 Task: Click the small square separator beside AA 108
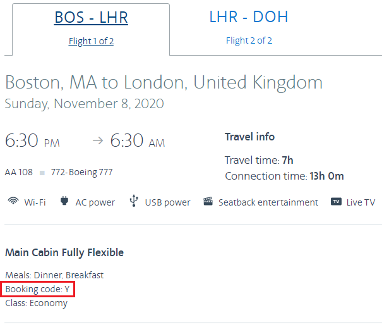[x=42, y=172]
